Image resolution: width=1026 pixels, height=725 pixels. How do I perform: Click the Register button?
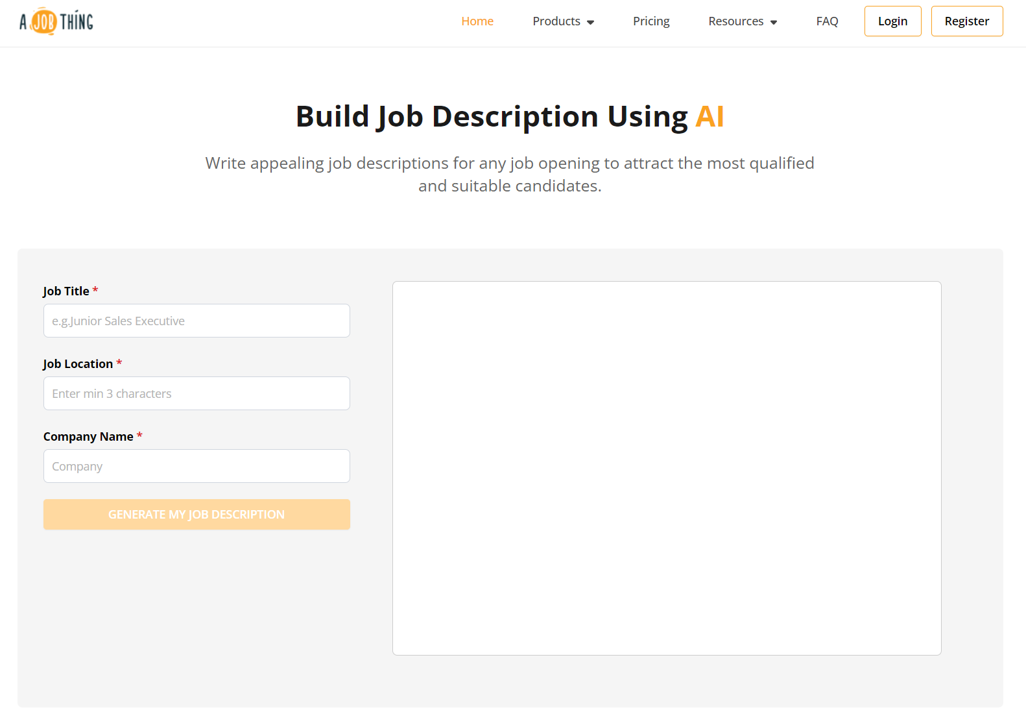(967, 21)
